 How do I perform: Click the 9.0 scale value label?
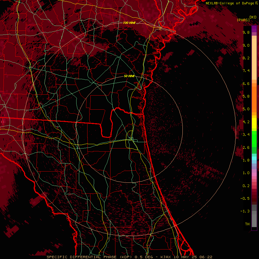[x=246, y=45]
